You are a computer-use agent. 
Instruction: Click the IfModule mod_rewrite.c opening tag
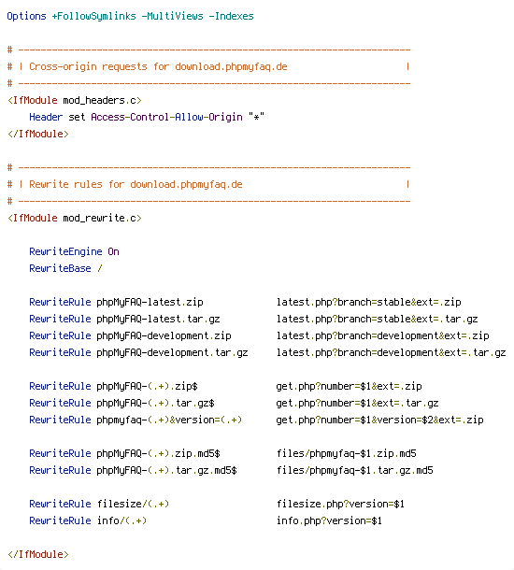[x=75, y=218]
